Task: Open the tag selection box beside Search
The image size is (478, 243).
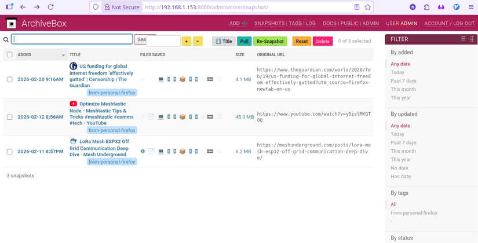Action: pyautogui.click(x=163, y=41)
